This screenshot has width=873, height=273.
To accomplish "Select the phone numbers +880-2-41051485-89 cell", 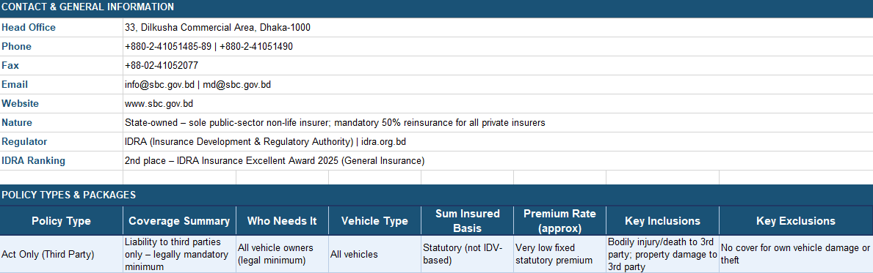I will coord(498,47).
